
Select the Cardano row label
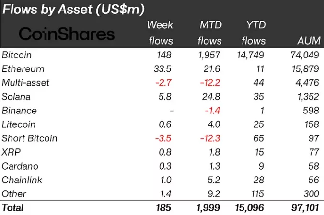coord(20,166)
